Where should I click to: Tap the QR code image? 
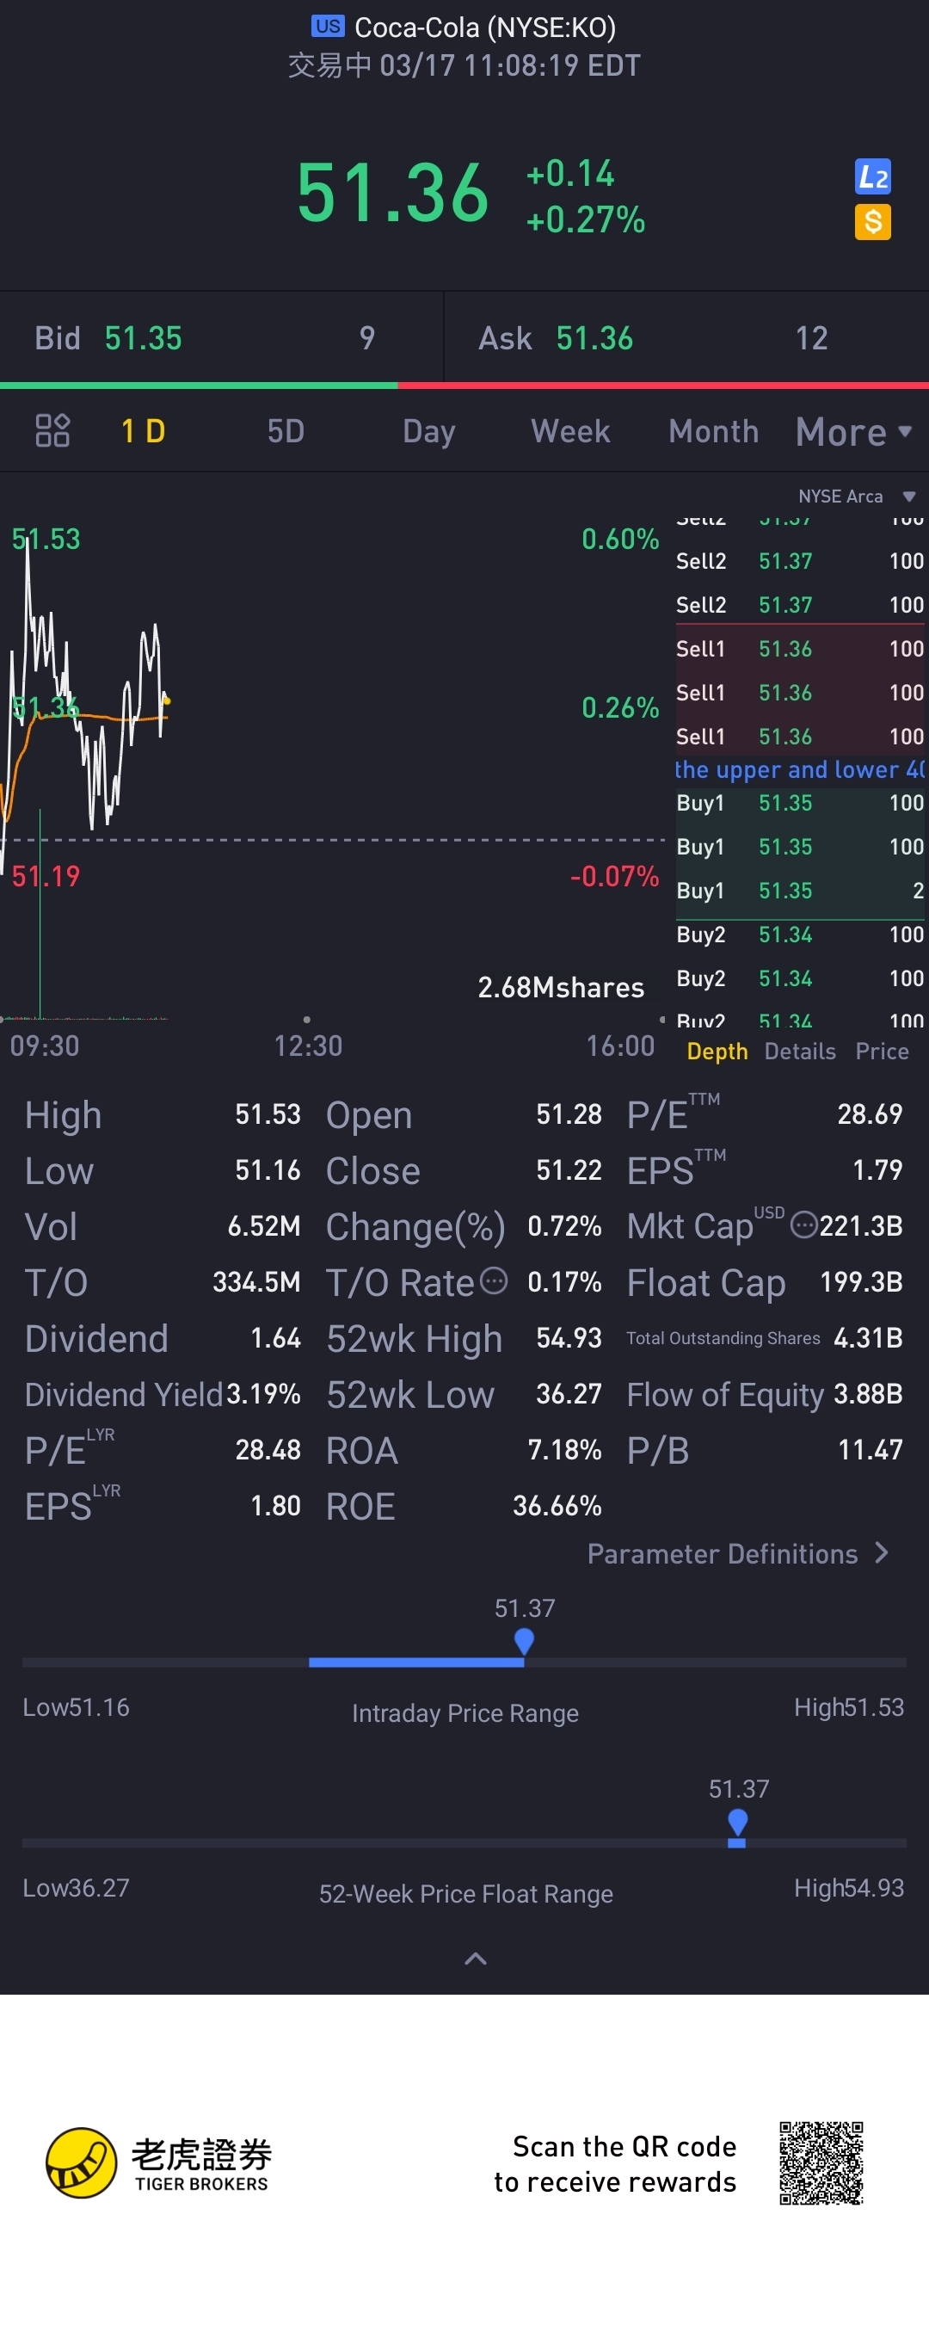[821, 2162]
